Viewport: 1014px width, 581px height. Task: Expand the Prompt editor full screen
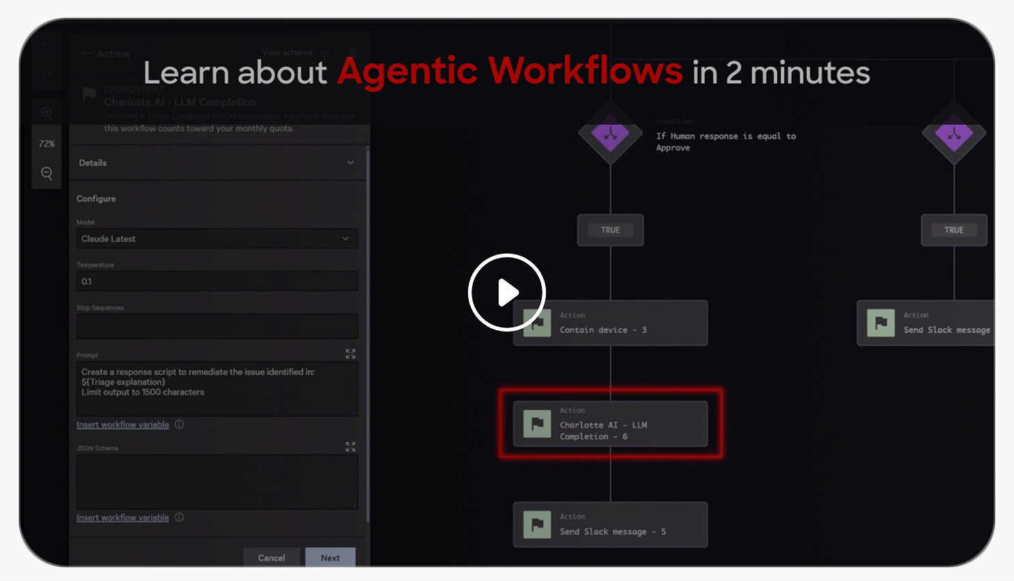350,354
